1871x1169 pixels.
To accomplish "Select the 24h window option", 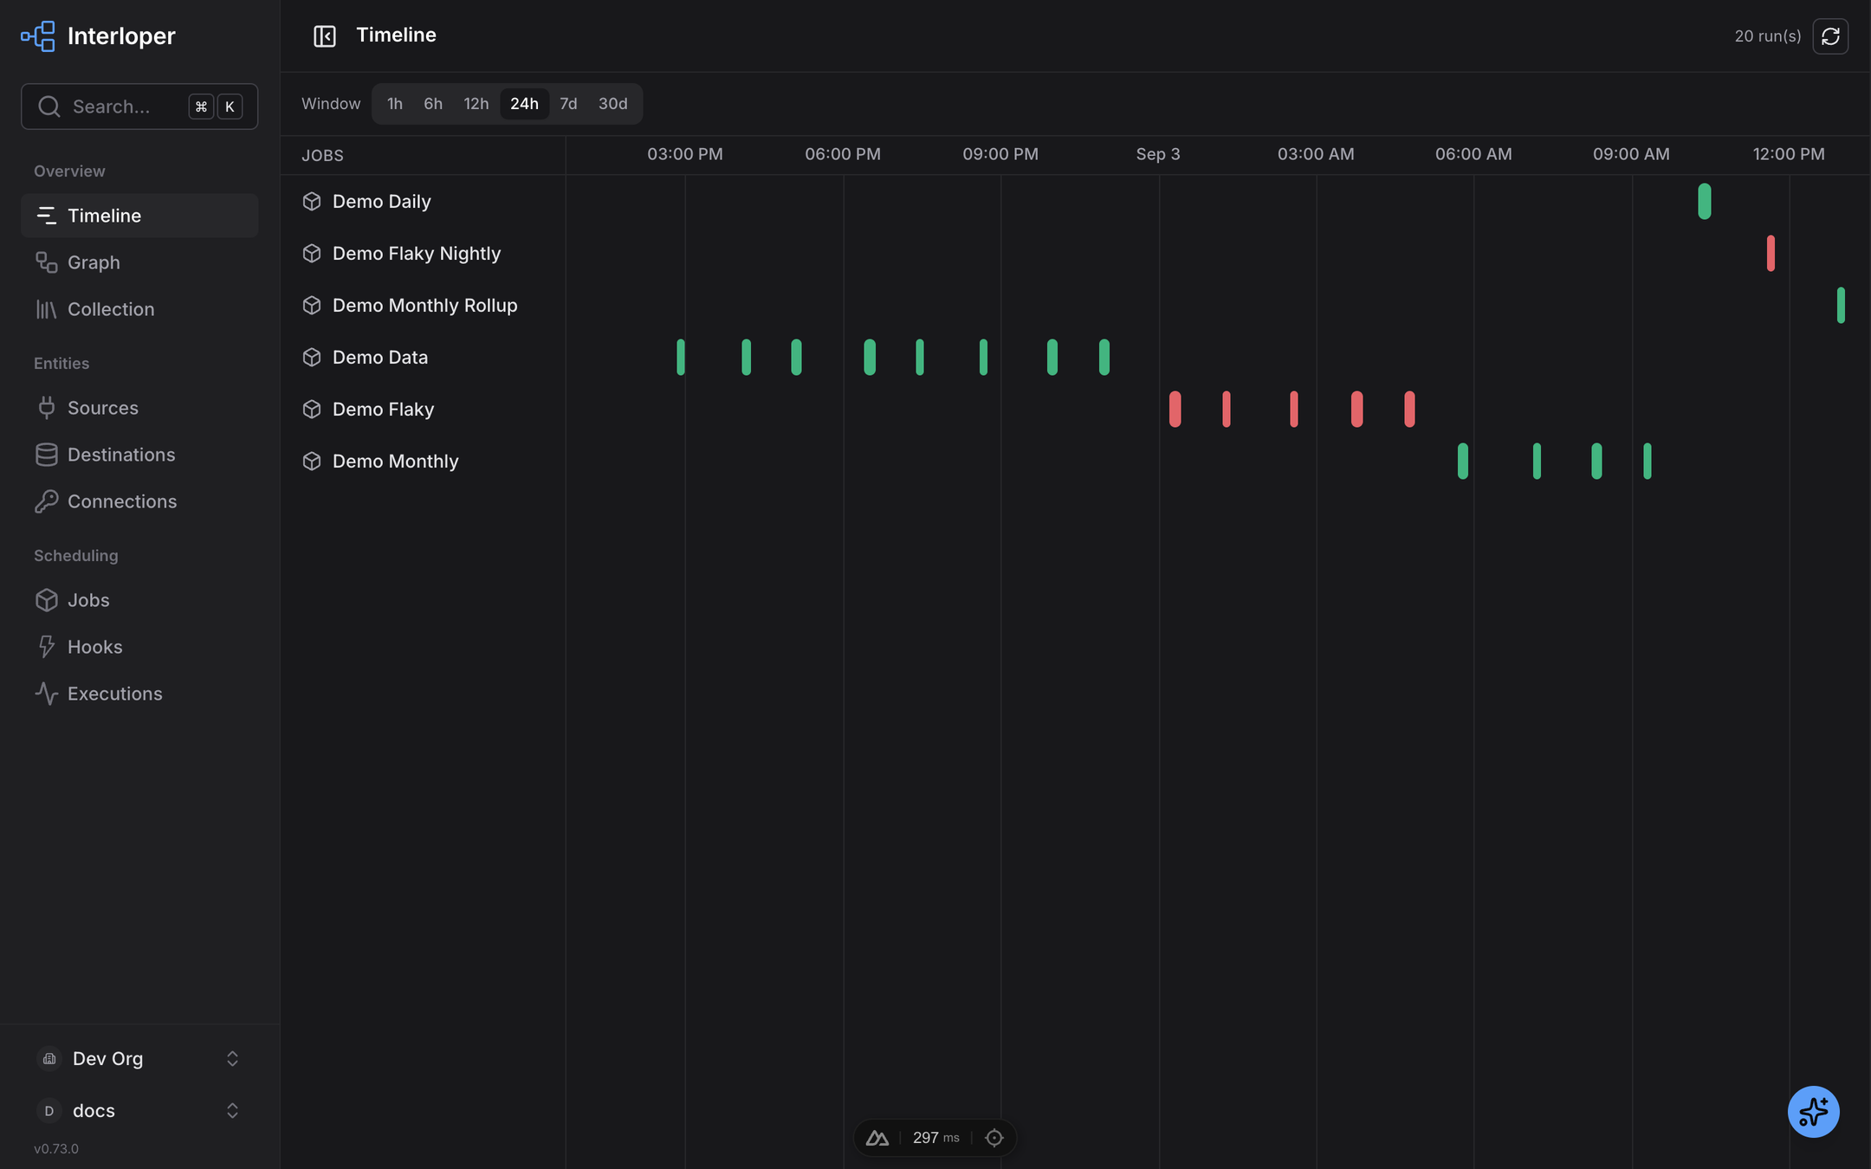I will click(524, 104).
